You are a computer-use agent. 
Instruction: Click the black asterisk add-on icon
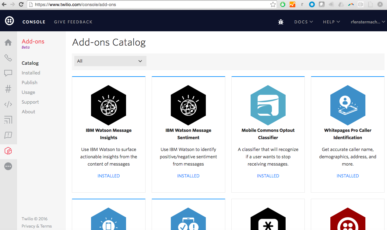[268, 219]
